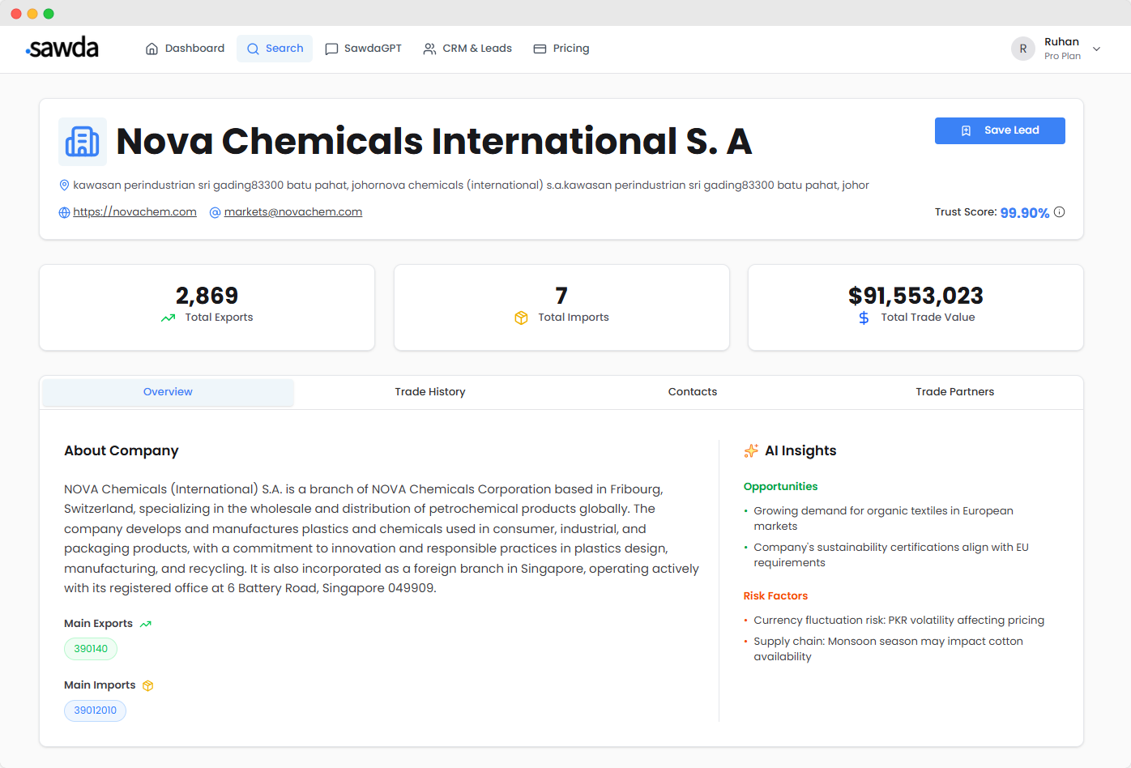Click the globe website icon
The image size is (1131, 768).
pyautogui.click(x=65, y=212)
